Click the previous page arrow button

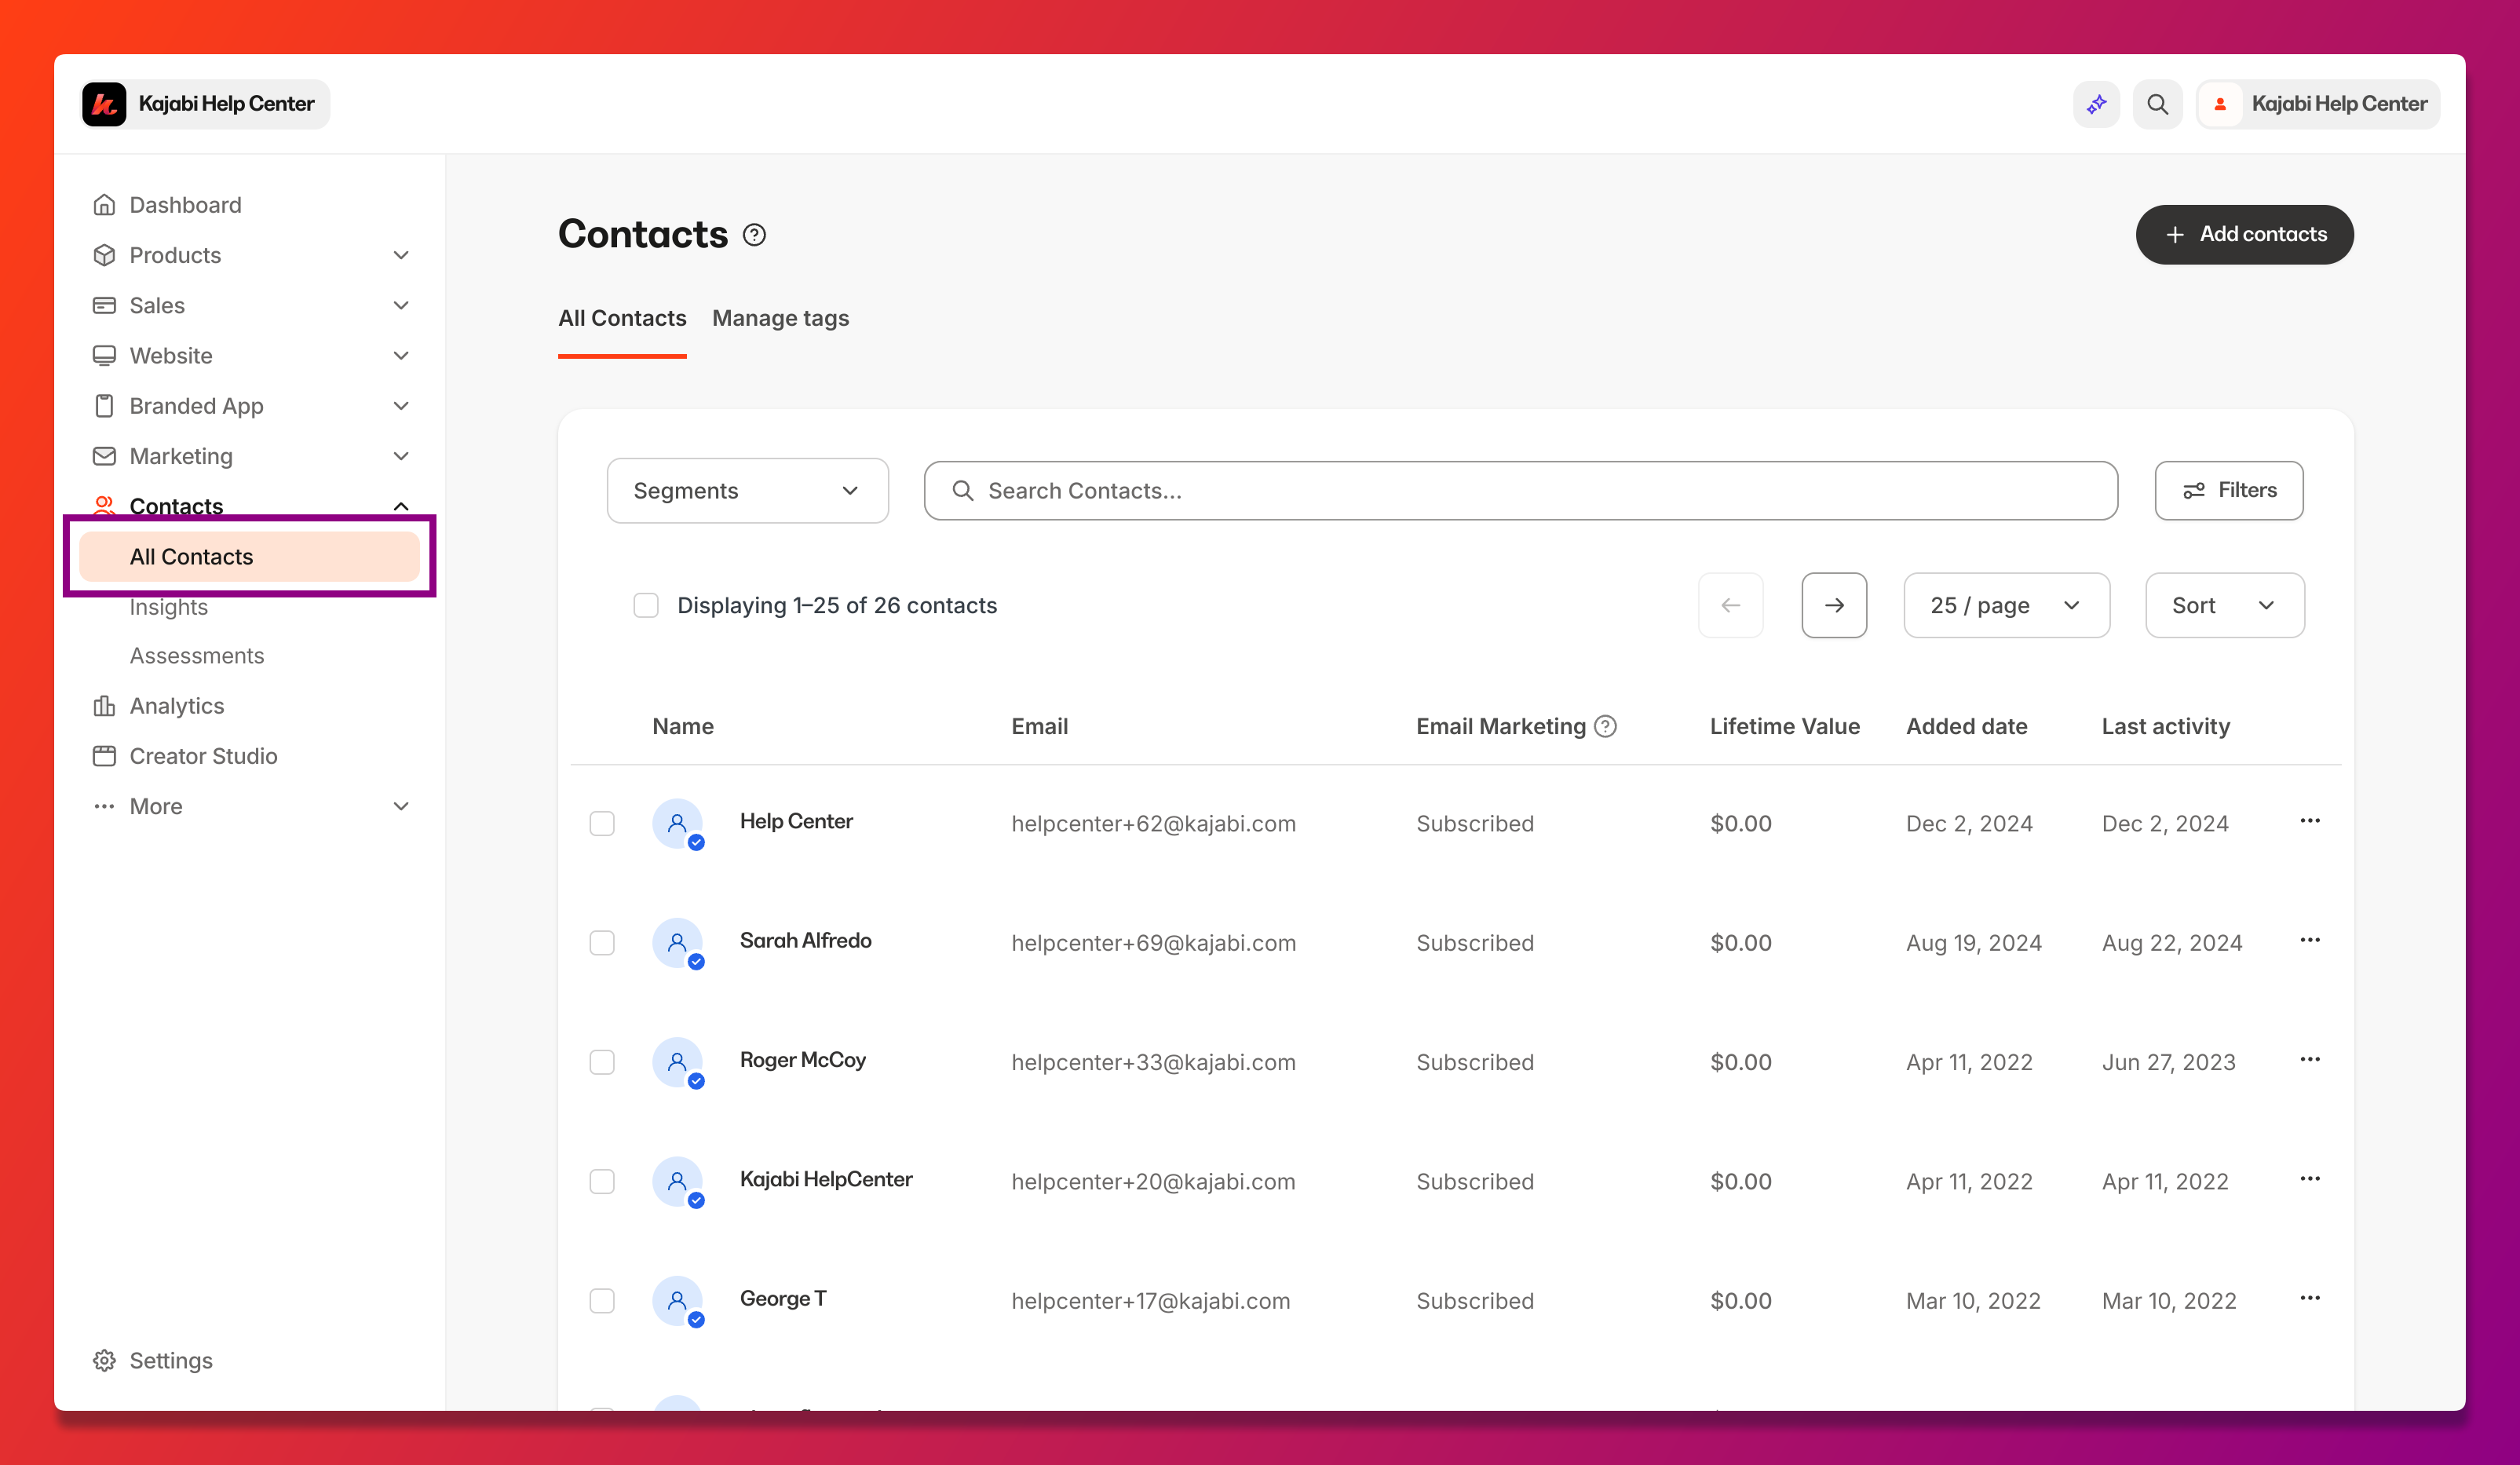tap(1730, 605)
